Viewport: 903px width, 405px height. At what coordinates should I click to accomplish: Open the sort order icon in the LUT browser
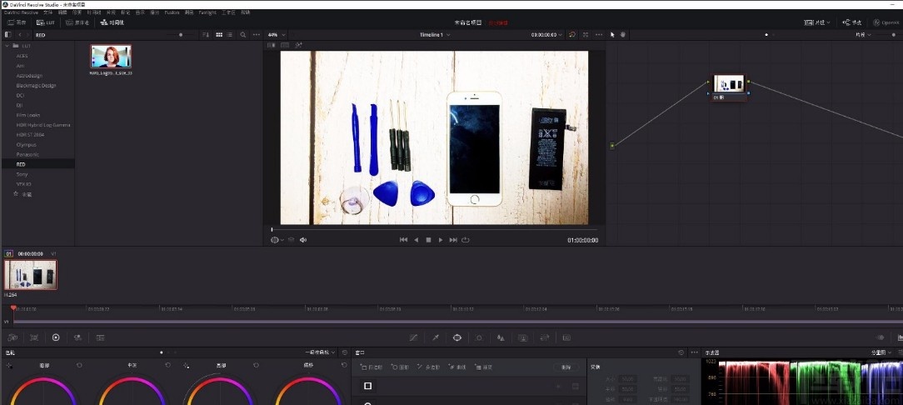[206, 34]
